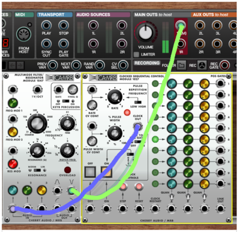This screenshot has width=240, height=232.
Task: Click the Aux Outs 2L jack
Action: (200, 25)
